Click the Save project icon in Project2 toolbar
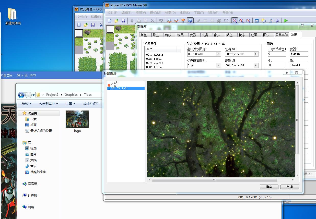The height and width of the screenshot is (219, 316). pyautogui.click(x=123, y=21)
